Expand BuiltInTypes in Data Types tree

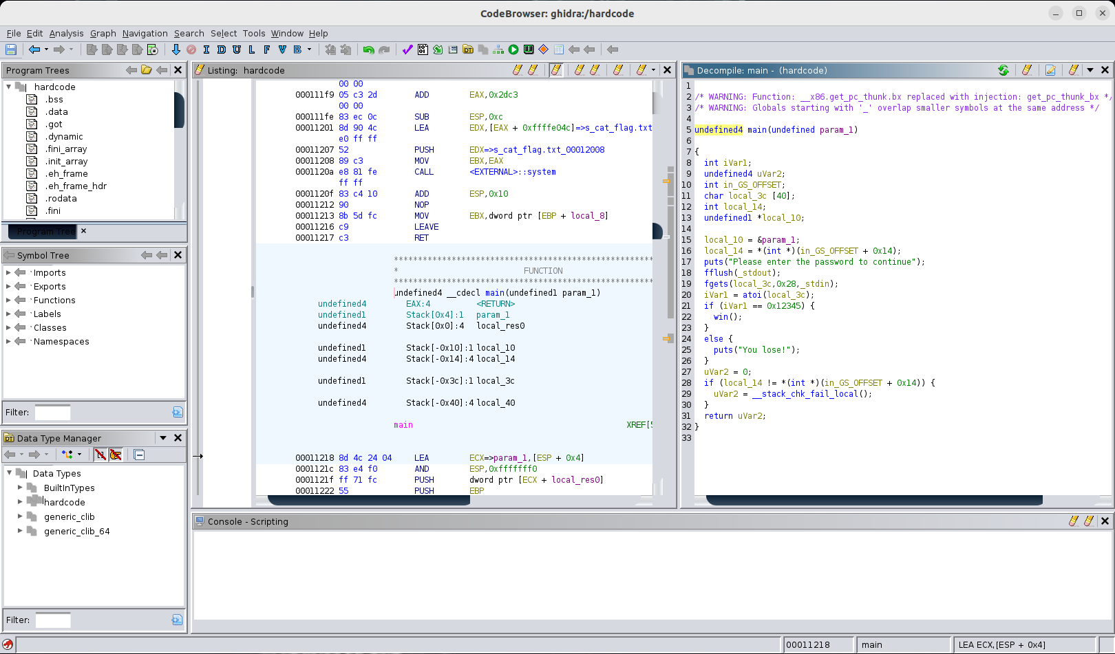click(20, 488)
